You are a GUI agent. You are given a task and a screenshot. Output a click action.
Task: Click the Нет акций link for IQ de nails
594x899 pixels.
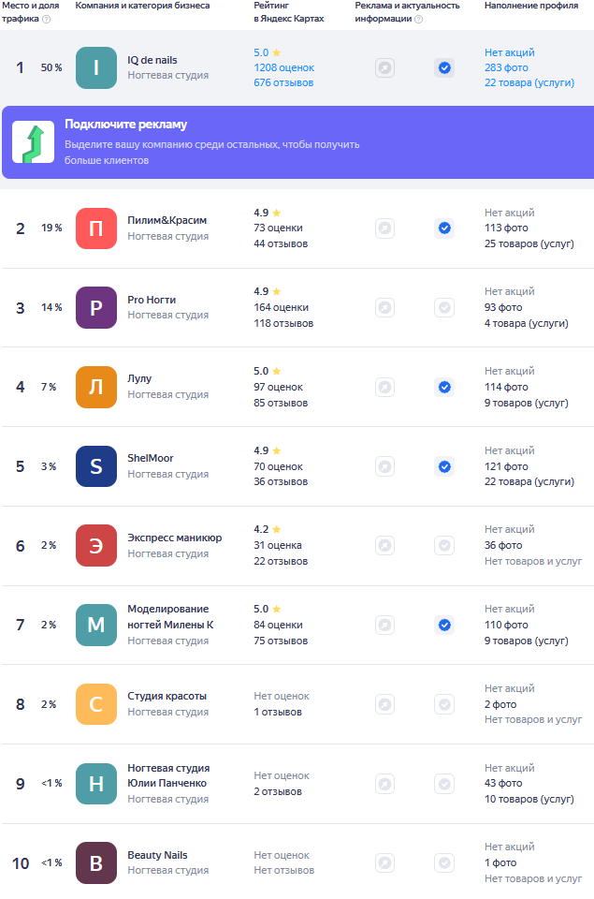pos(509,52)
